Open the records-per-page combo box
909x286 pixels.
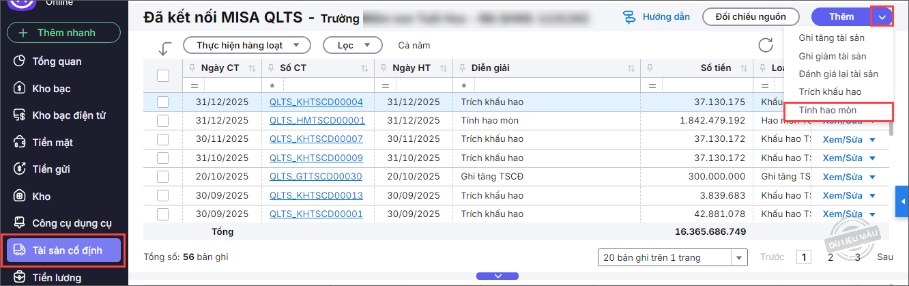point(672,257)
